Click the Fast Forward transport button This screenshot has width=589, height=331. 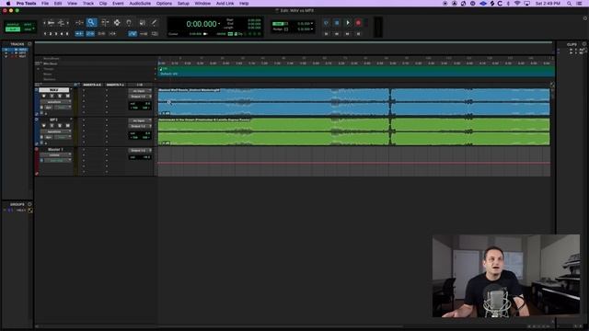348,34
